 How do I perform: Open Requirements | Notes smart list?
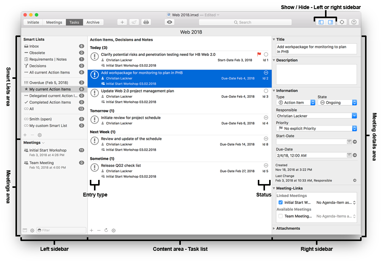click(54, 60)
